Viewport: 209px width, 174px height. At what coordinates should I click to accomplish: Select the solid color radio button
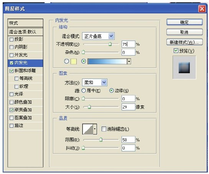(x=66, y=61)
